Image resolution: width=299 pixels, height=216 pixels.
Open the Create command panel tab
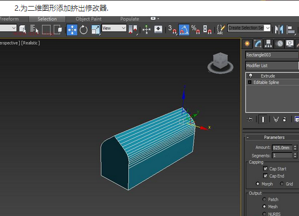pyautogui.click(x=247, y=44)
